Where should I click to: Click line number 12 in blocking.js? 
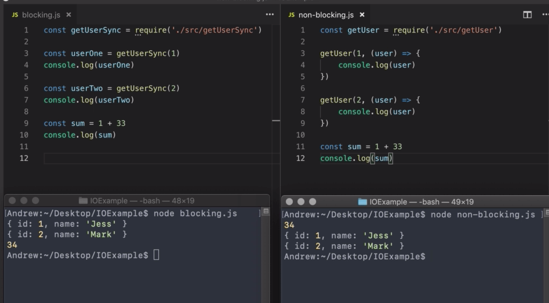(x=24, y=158)
